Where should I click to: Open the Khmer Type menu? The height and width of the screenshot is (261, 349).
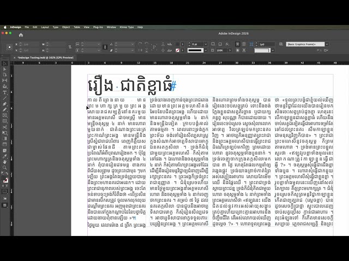127,27
